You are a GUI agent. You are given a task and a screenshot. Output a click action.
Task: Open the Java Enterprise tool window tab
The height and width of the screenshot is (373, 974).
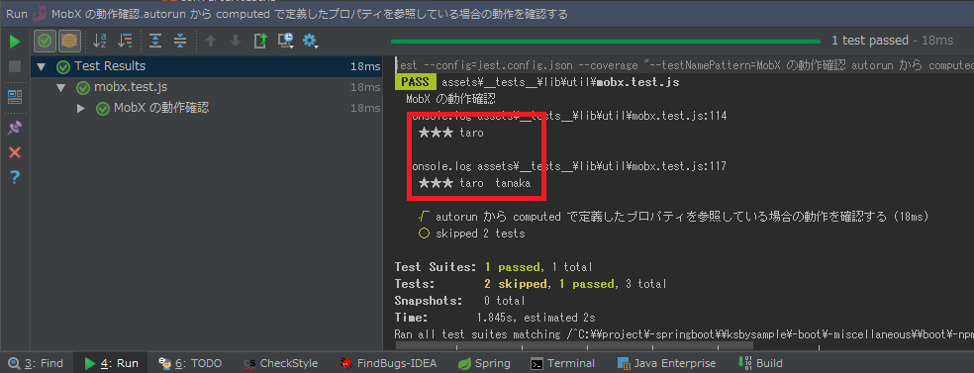[666, 363]
